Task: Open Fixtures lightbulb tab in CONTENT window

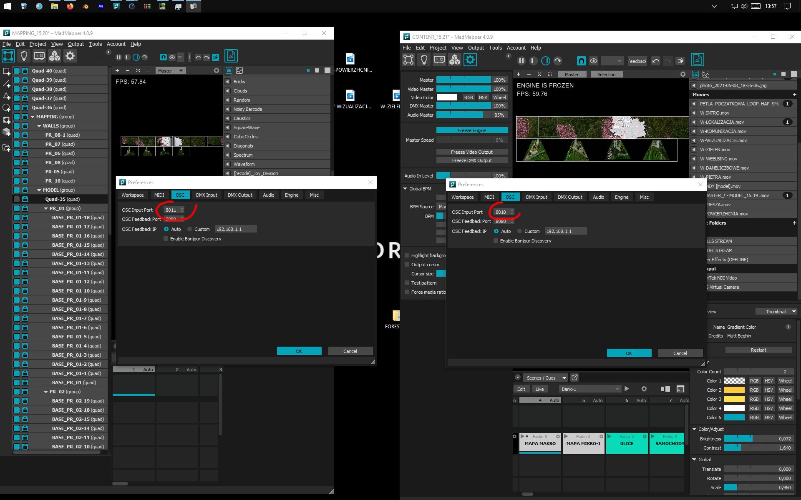Action: [424, 60]
